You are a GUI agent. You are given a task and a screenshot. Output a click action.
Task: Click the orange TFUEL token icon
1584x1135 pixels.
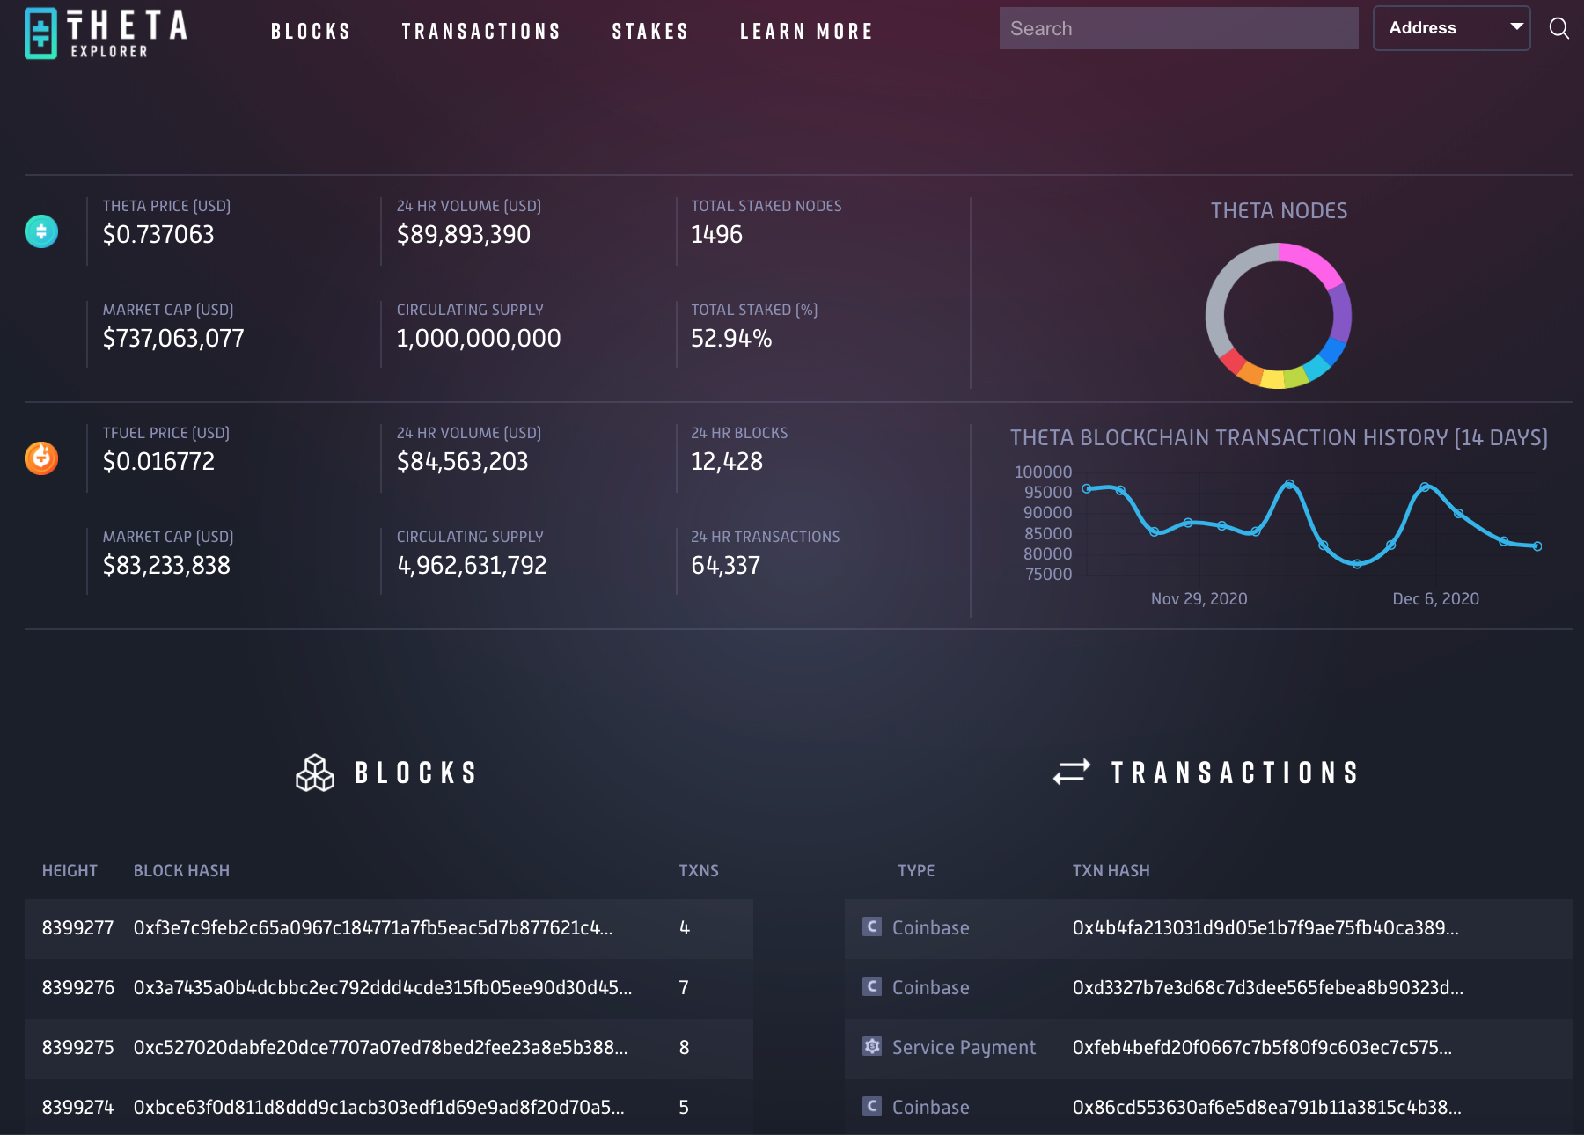coord(41,458)
